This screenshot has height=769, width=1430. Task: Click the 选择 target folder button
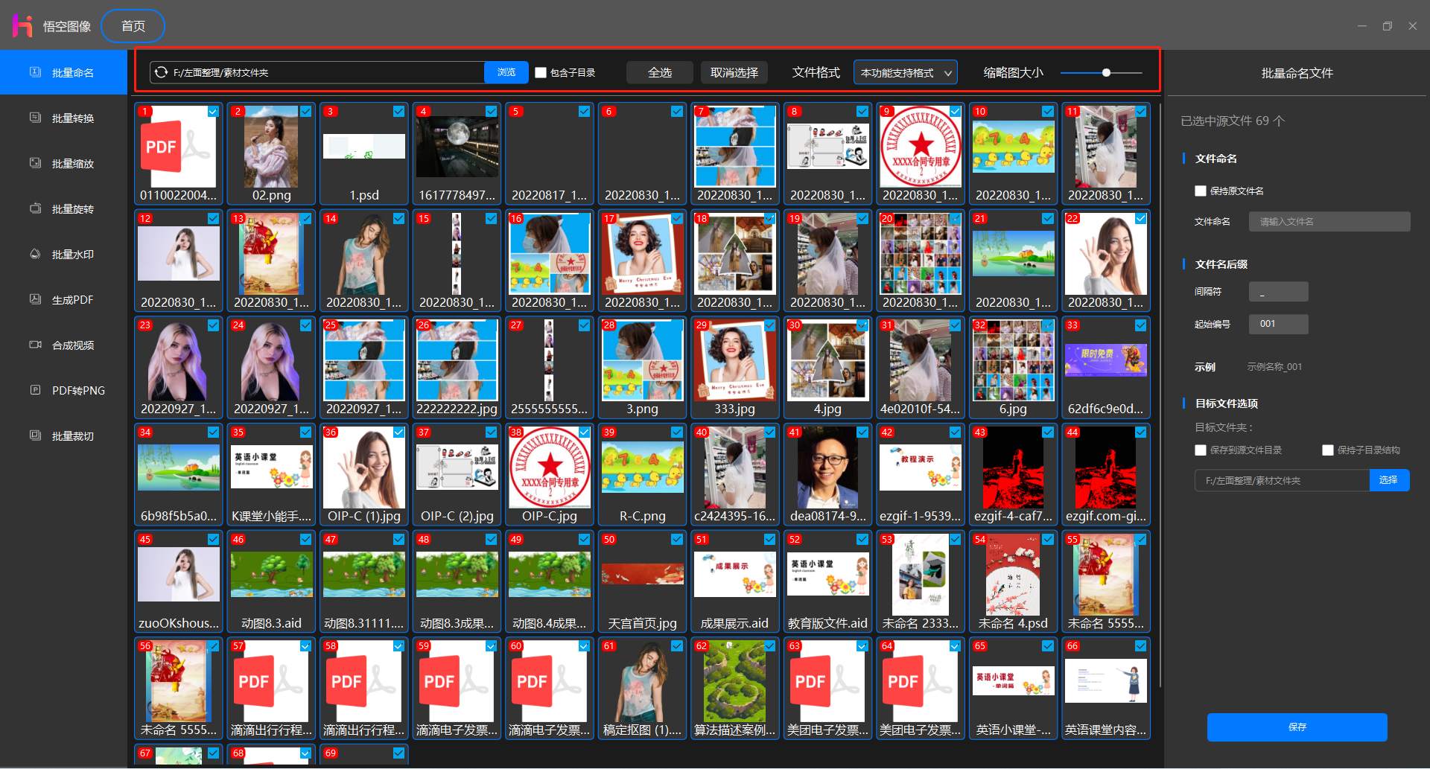[x=1388, y=480]
